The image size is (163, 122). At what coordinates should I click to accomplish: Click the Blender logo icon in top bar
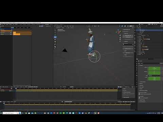[x=1, y=24]
